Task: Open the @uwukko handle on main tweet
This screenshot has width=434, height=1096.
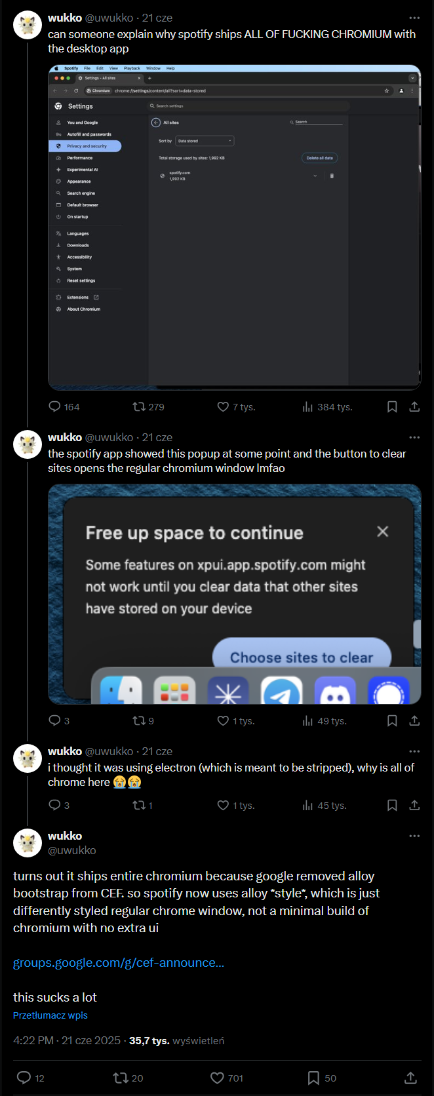Action: coord(54,850)
